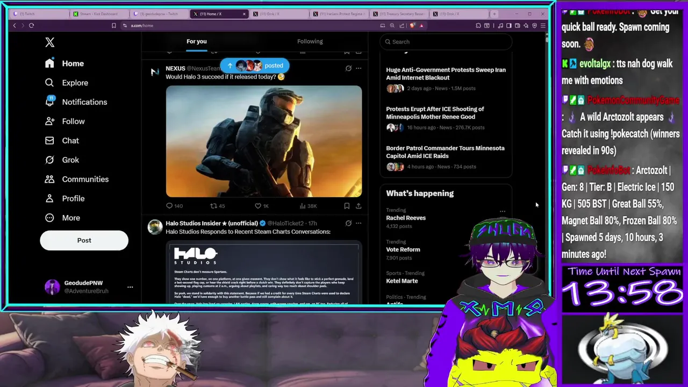Click the X logo in sidebar
Viewport: 688px width, 387px height.
coord(50,42)
